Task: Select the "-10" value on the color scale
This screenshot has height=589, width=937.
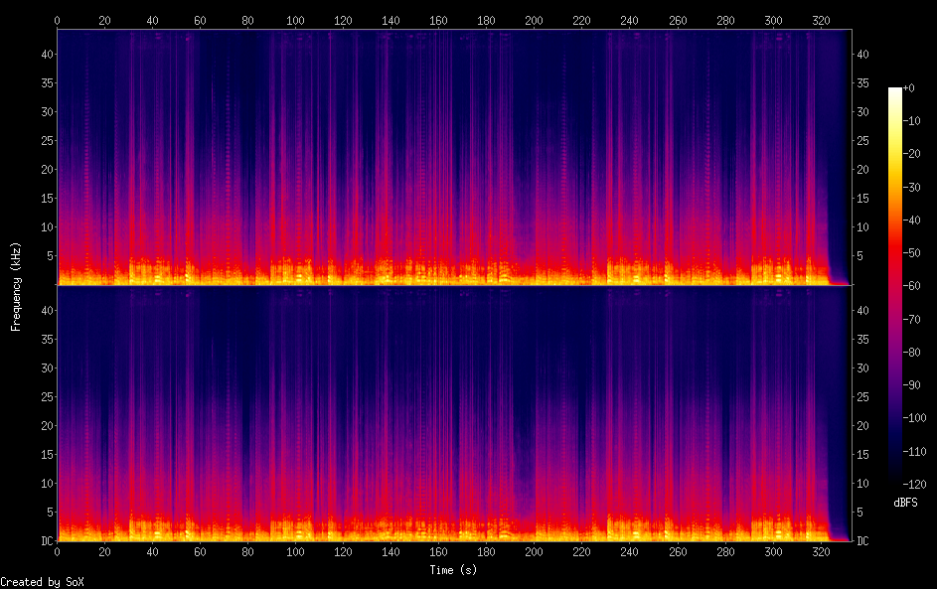Action: click(912, 120)
